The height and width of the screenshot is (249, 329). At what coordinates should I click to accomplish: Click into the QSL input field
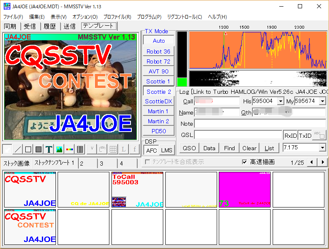point(238,135)
